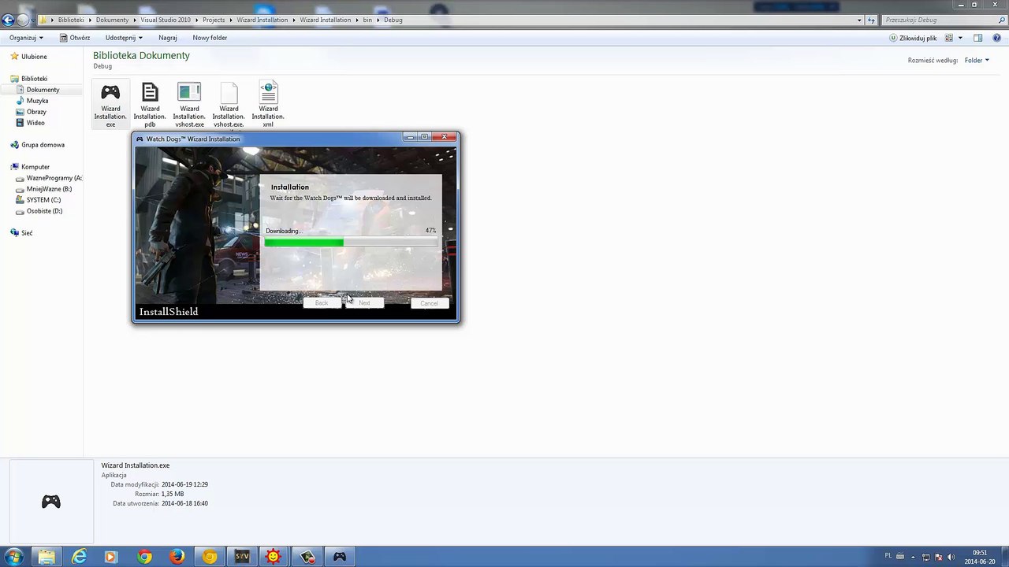Select Biblioteki in the navigation pane
Viewport: 1009px width, 567px height.
click(x=34, y=79)
